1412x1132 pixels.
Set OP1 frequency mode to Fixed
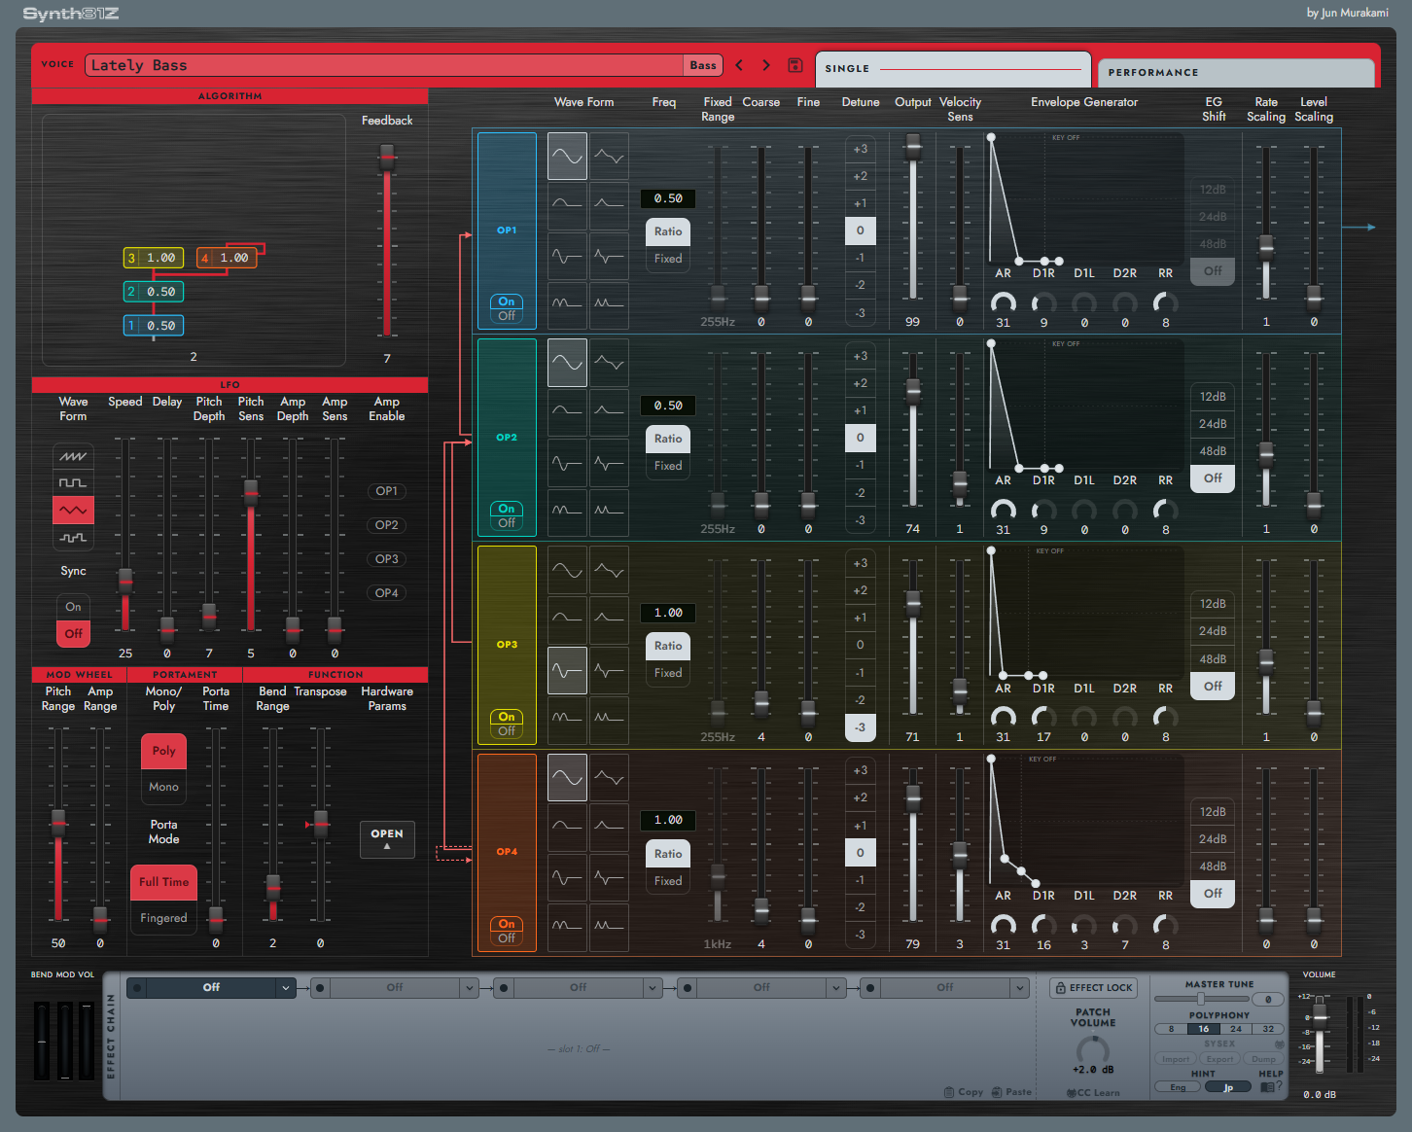(668, 259)
